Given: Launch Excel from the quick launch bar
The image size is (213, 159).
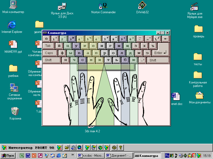Looking at the screenshot, I should click(x=22, y=156).
